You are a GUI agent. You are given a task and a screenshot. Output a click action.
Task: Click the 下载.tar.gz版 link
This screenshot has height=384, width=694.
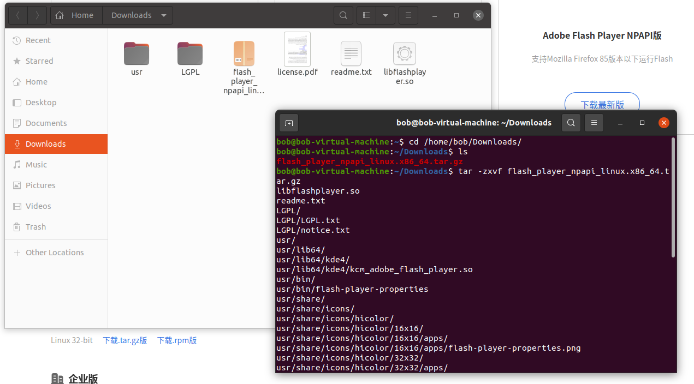[x=124, y=340]
